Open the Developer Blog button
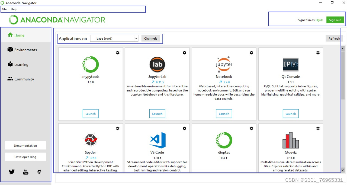The image size is (347, 185). pos(25,157)
